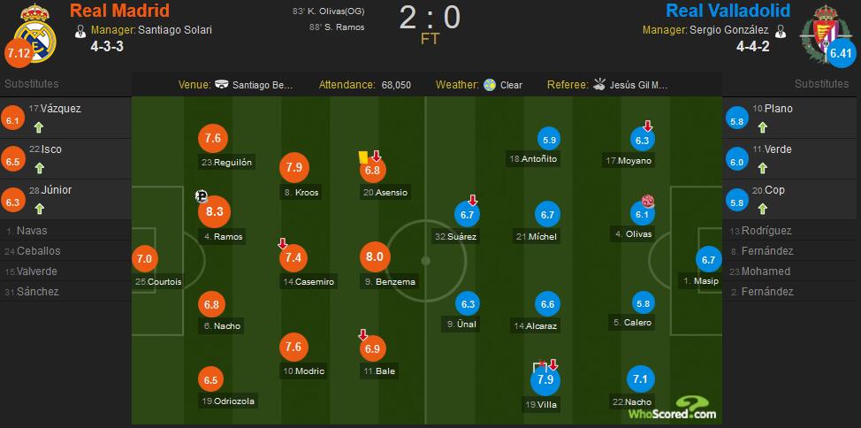Open the WhoScored.com logo
Image resolution: width=861 pixels, height=428 pixels.
coord(673,409)
